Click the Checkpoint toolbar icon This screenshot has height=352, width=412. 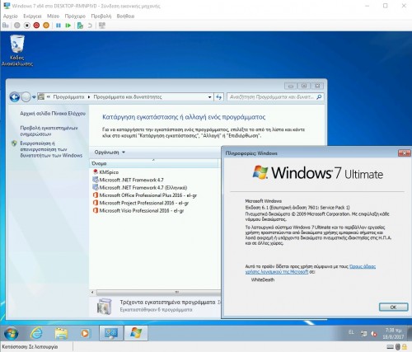80,26
